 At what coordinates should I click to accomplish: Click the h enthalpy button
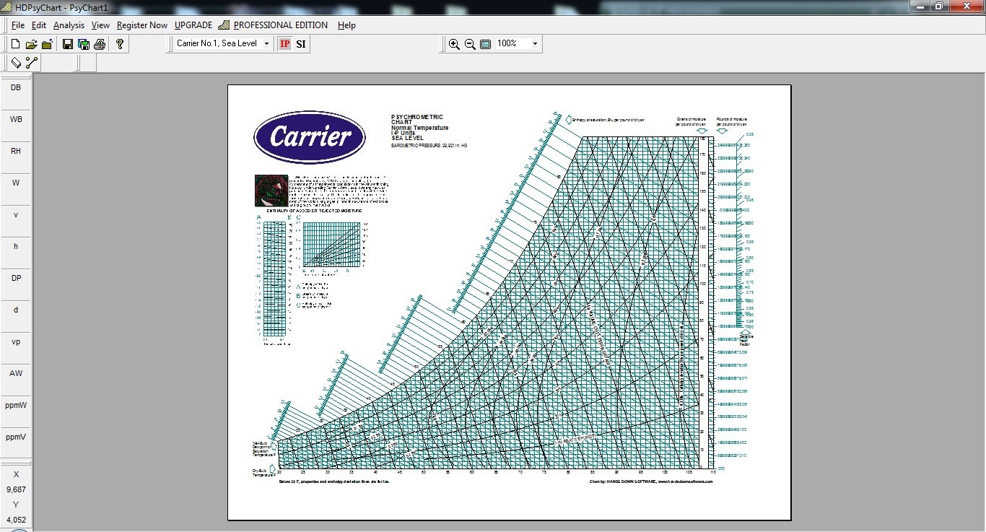click(16, 247)
